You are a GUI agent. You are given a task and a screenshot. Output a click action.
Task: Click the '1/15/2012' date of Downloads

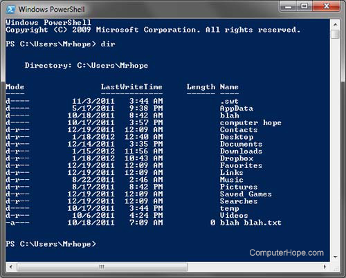pos(93,151)
